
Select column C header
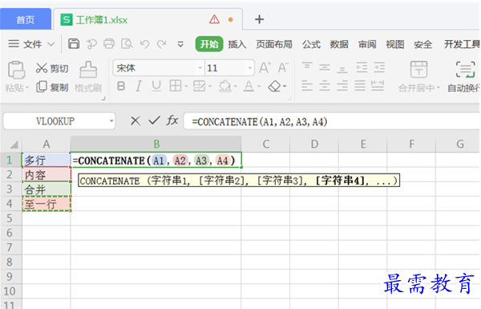(x=265, y=144)
